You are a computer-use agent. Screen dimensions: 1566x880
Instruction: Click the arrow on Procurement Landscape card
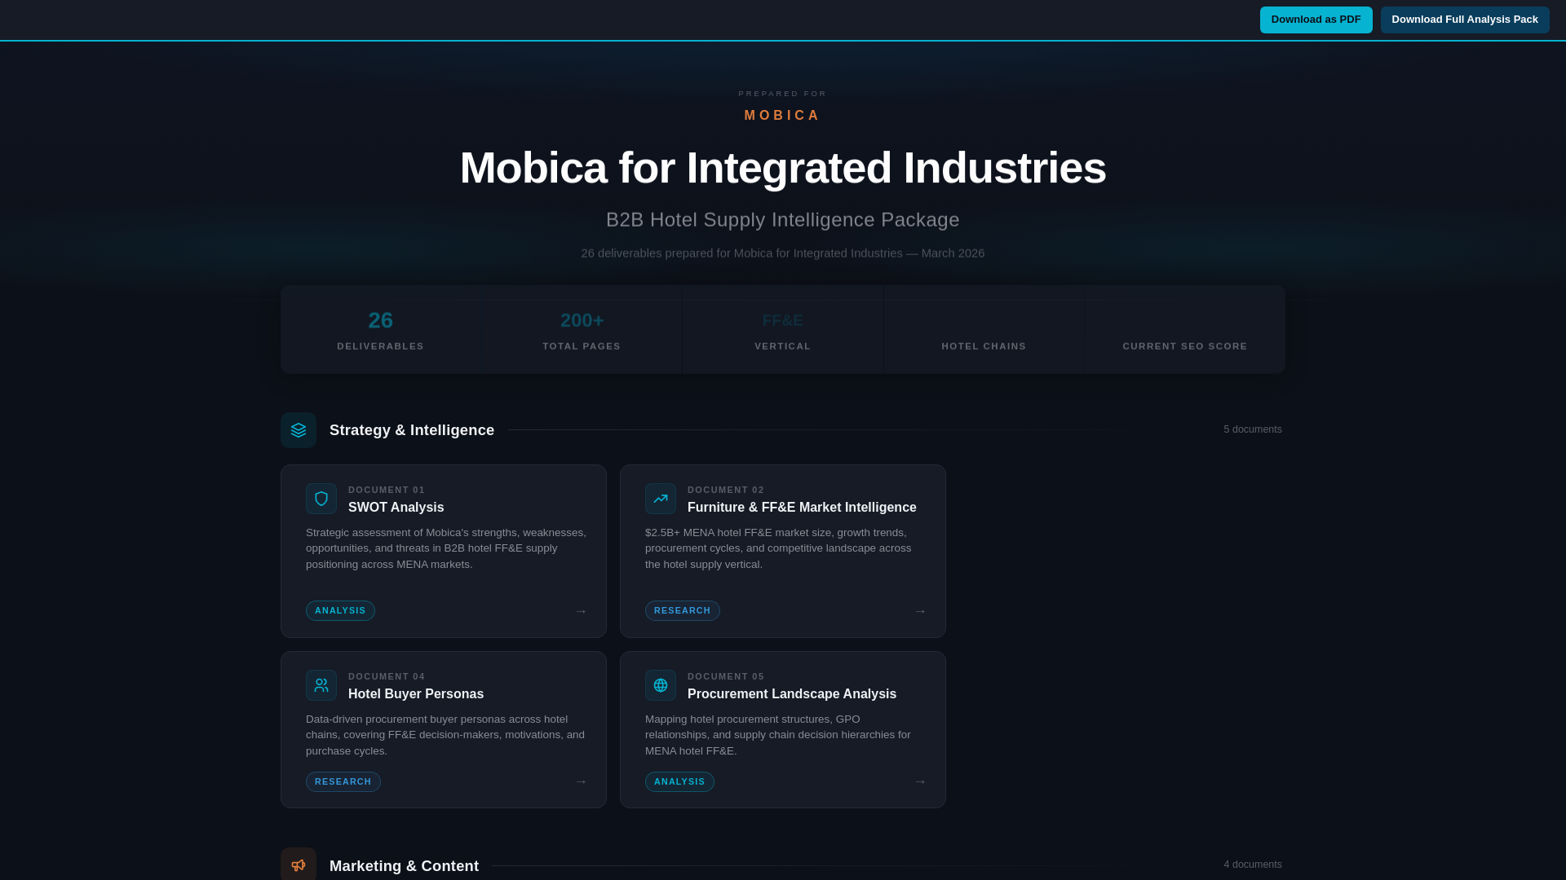920,782
